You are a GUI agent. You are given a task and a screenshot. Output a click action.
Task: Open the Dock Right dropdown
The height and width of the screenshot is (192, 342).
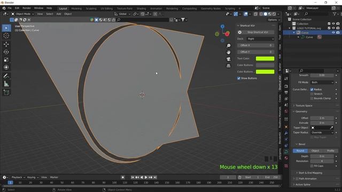click(x=260, y=39)
